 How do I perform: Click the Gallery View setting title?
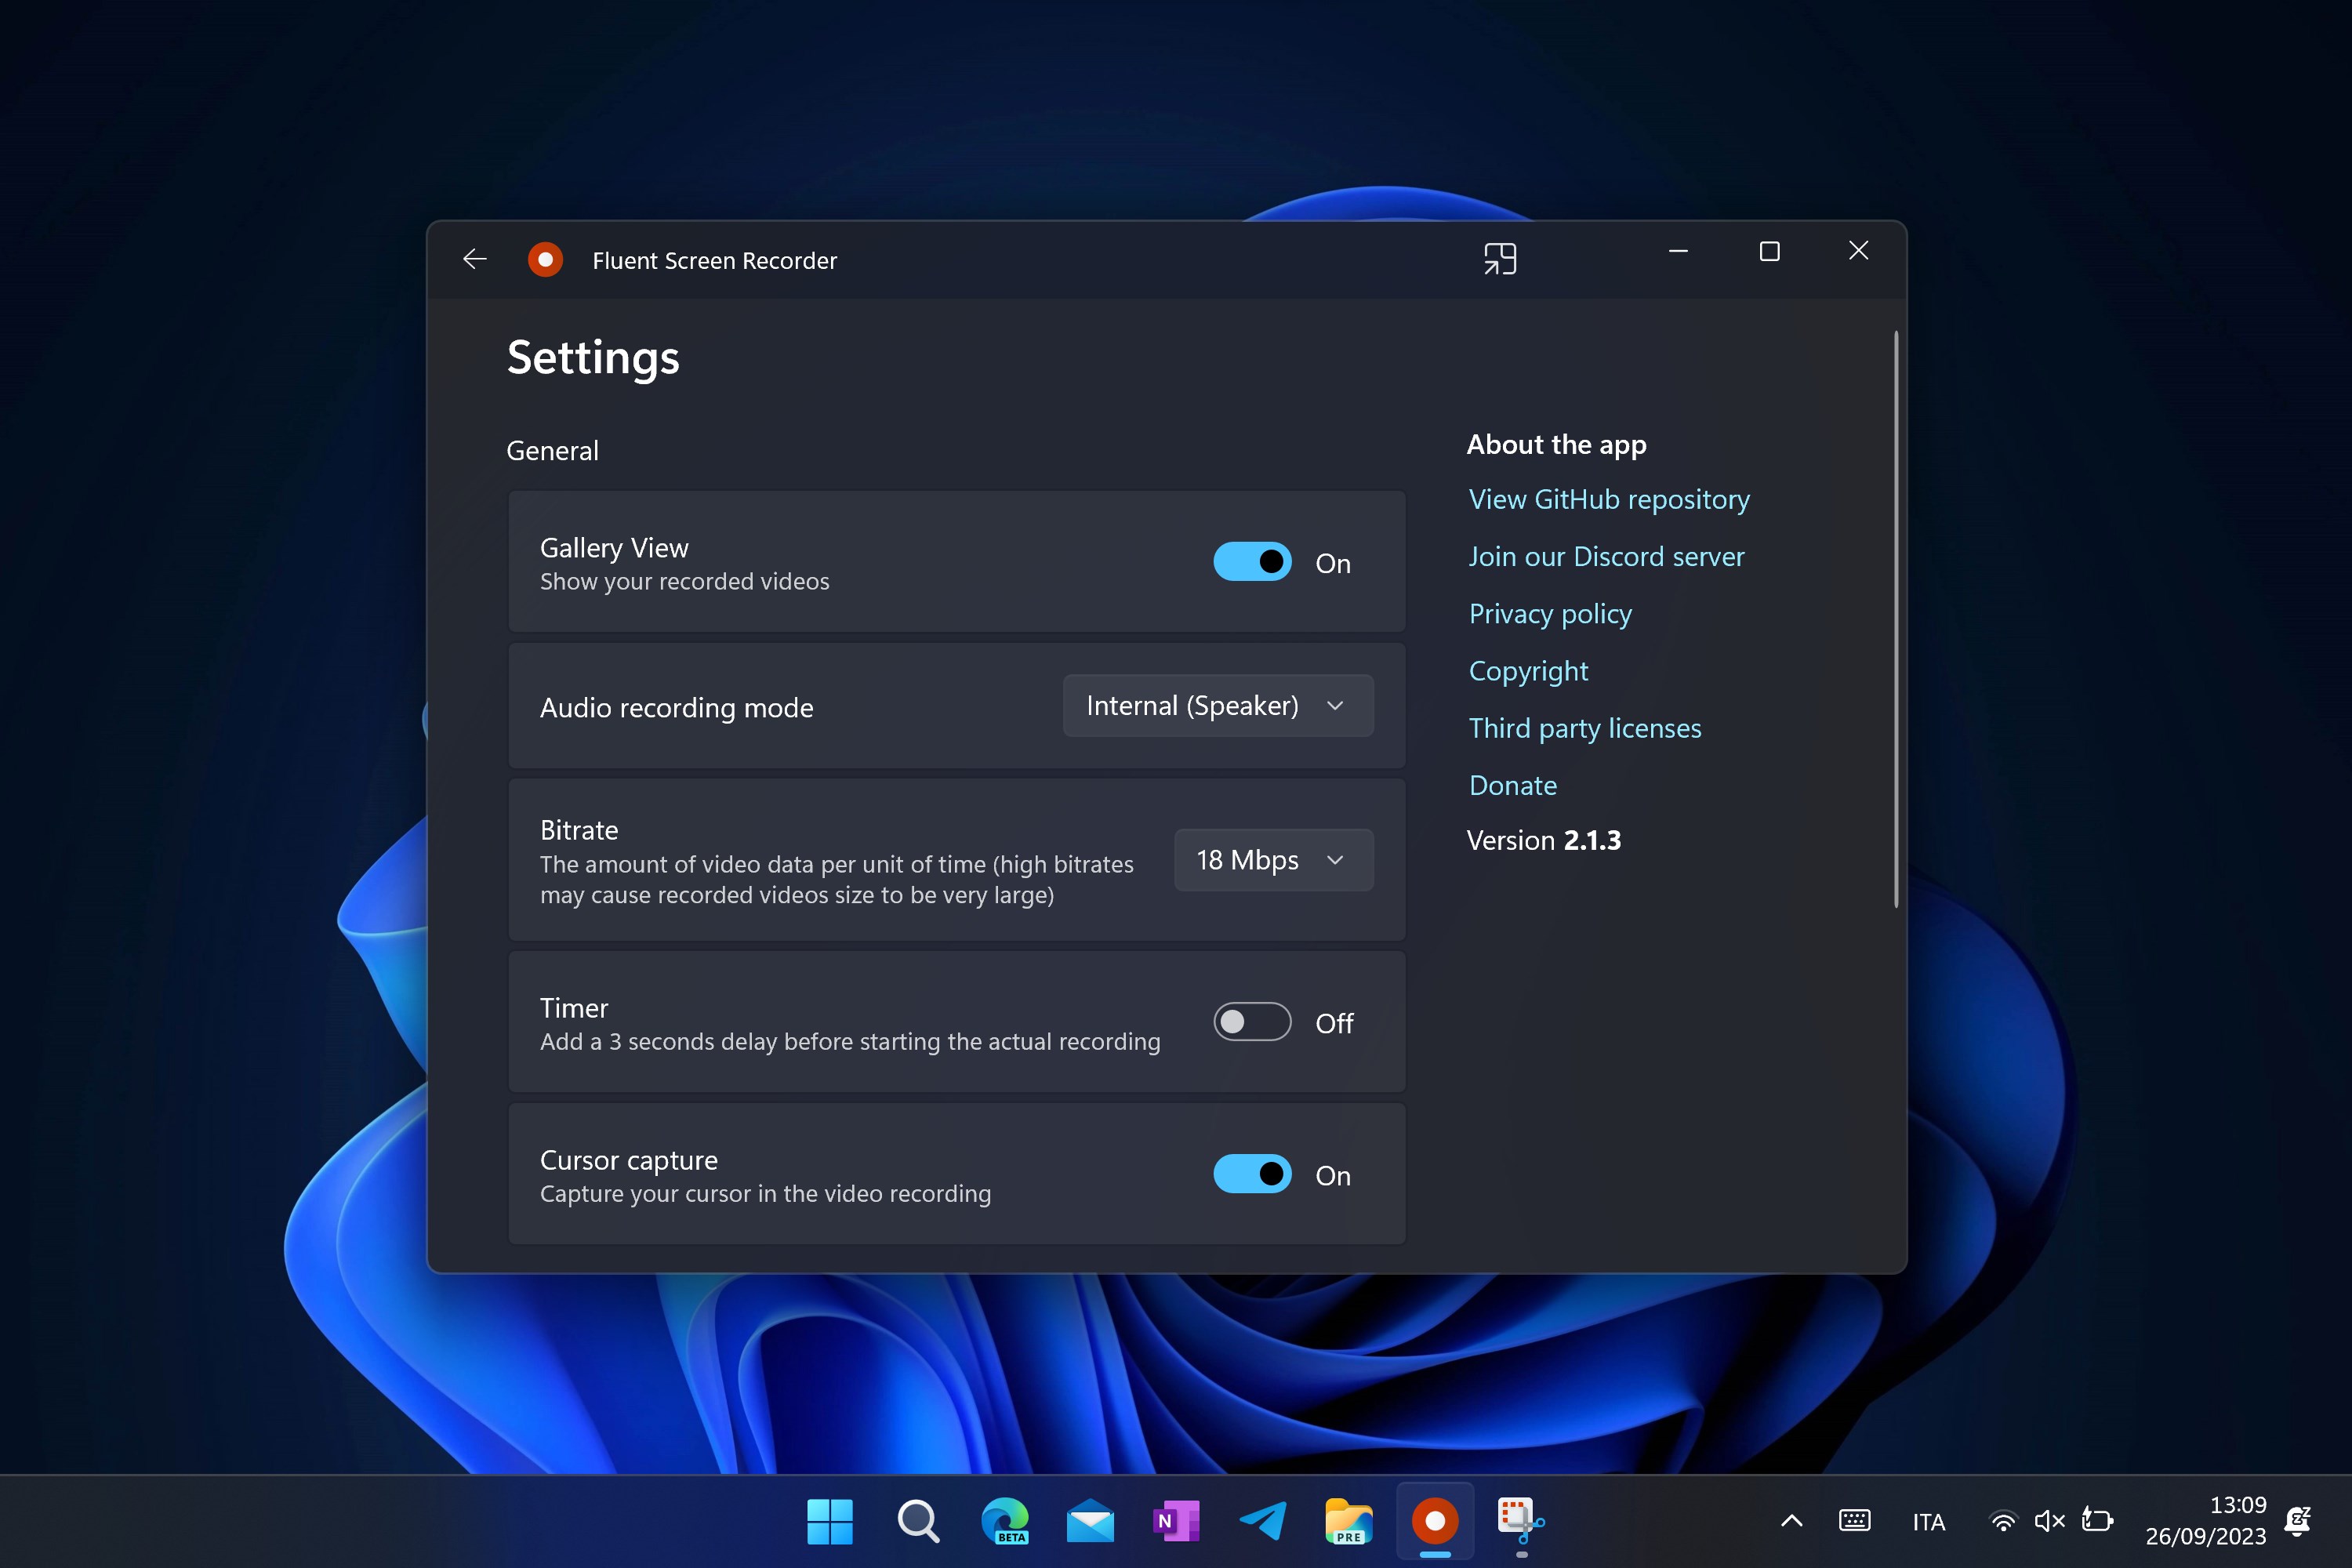(614, 548)
